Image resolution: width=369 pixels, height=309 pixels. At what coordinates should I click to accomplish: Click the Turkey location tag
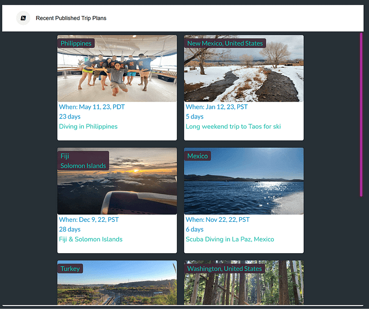70,269
